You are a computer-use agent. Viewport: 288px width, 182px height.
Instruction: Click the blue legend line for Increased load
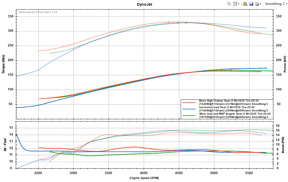[x=189, y=109]
